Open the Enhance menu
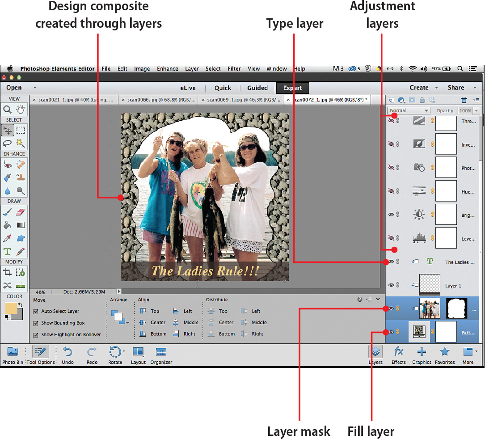 tap(167, 69)
